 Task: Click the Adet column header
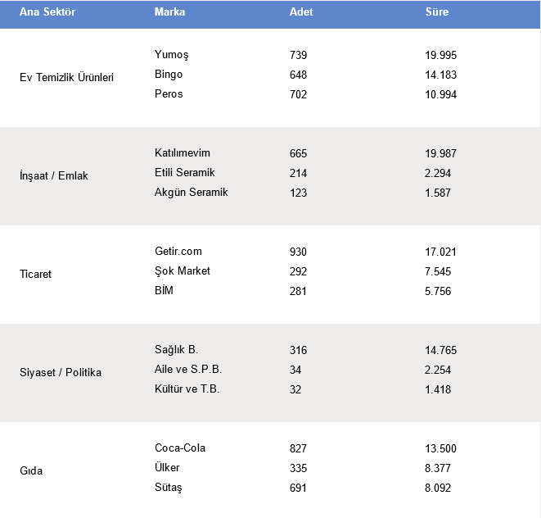(301, 12)
